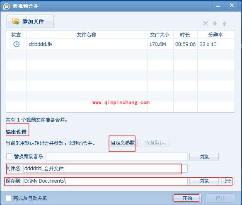Click the clock status icon for dddddd.flv
The image size is (242, 205).
pyautogui.click(x=16, y=44)
